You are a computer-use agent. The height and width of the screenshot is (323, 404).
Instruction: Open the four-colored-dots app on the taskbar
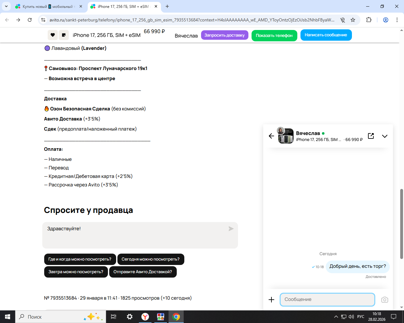[161, 317]
